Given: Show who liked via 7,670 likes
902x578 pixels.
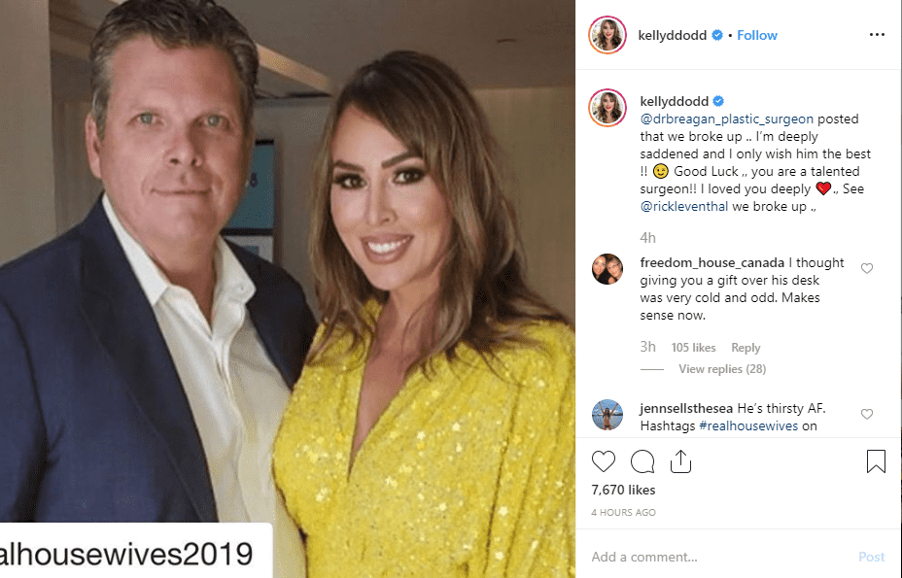Looking at the screenshot, I should (x=624, y=490).
